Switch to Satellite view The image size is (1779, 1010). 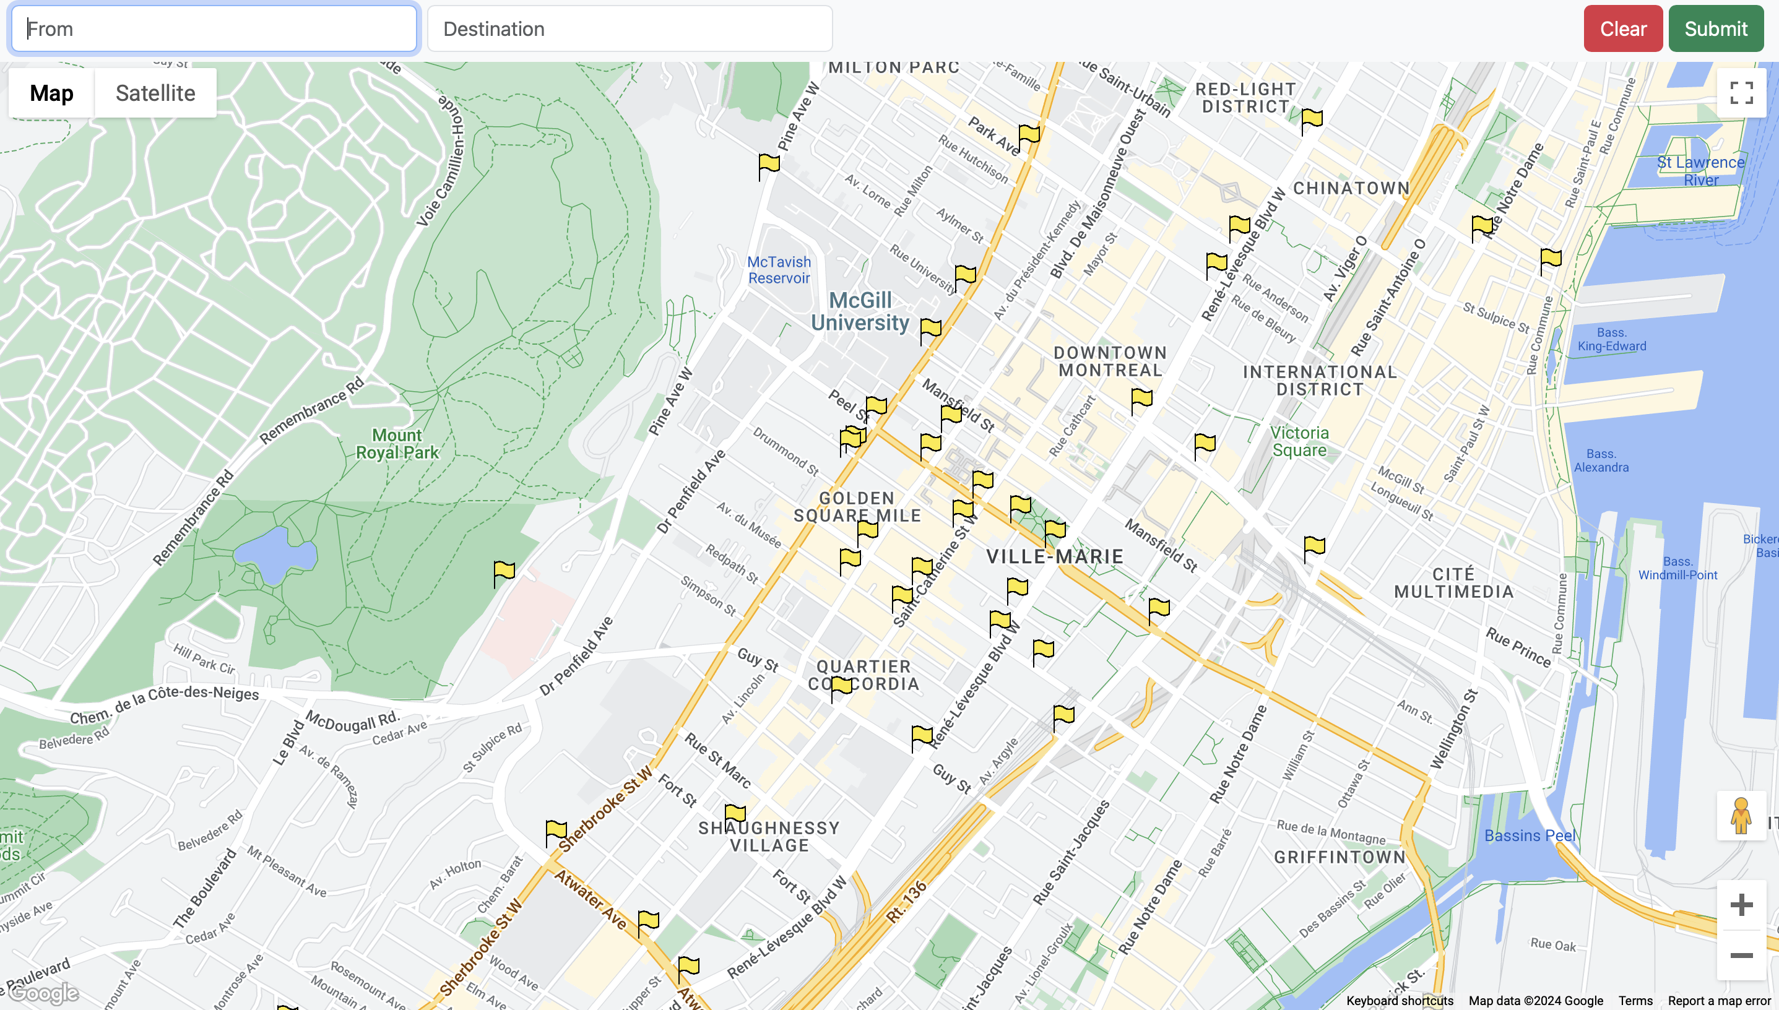(155, 92)
